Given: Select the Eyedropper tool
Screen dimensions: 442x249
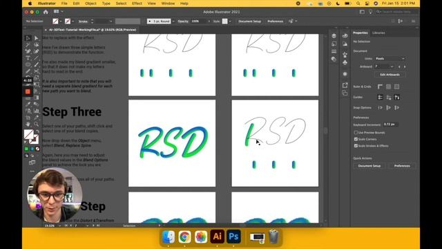Looking at the screenshot, I should [x=28, y=104].
